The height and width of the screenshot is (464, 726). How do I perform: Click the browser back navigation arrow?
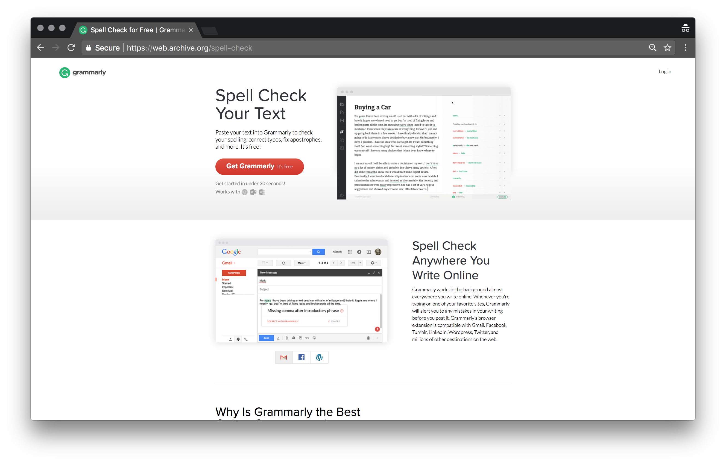click(42, 48)
